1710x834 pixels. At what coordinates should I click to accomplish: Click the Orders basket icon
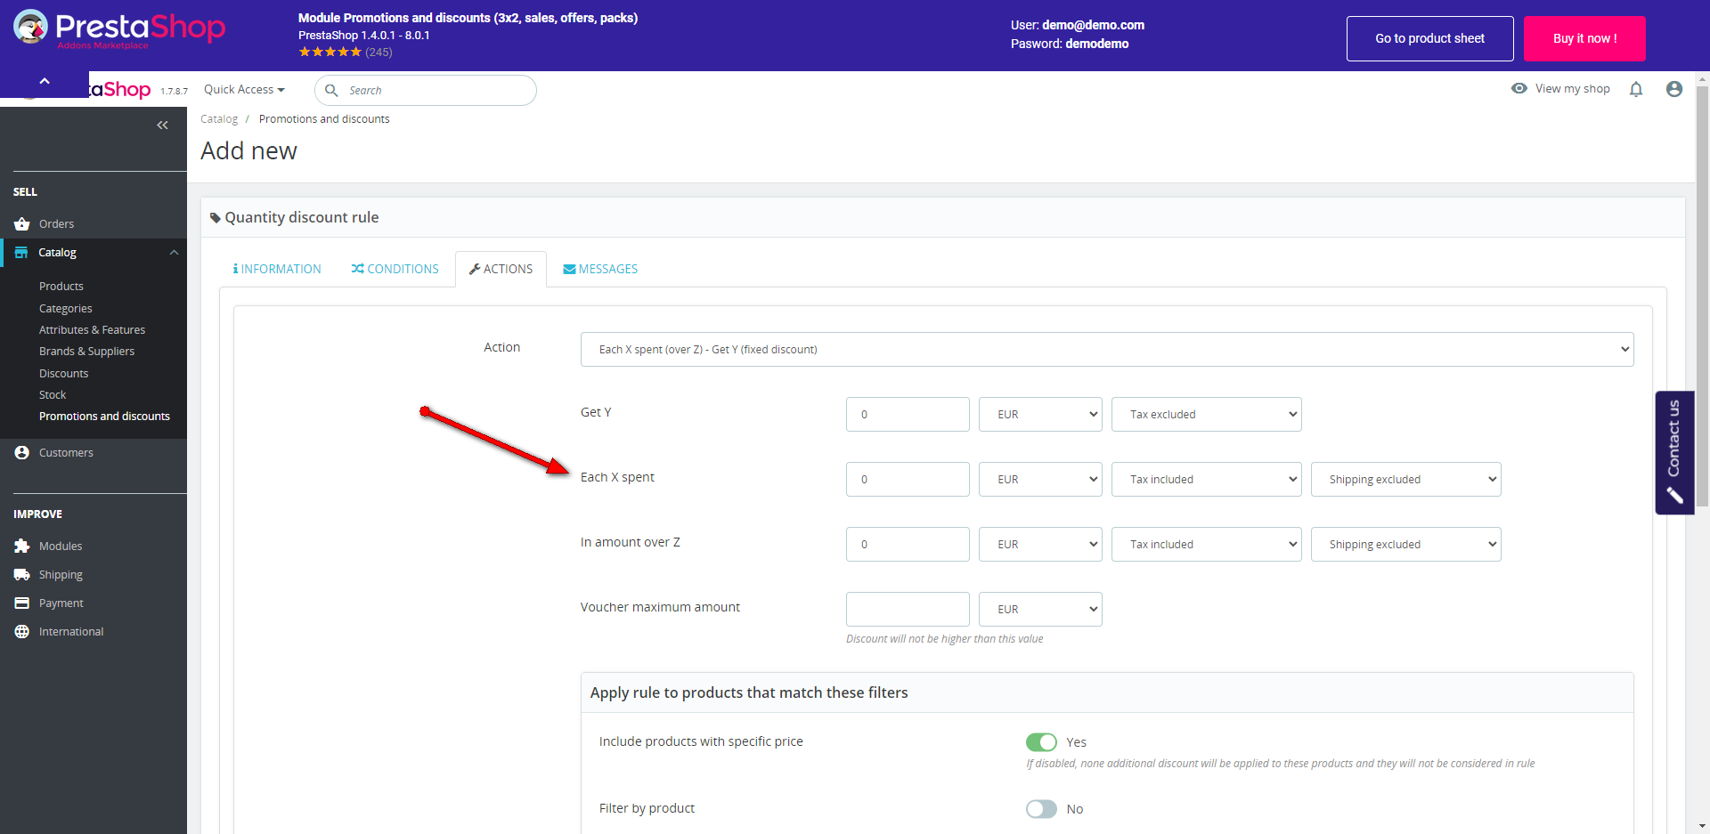click(x=22, y=224)
